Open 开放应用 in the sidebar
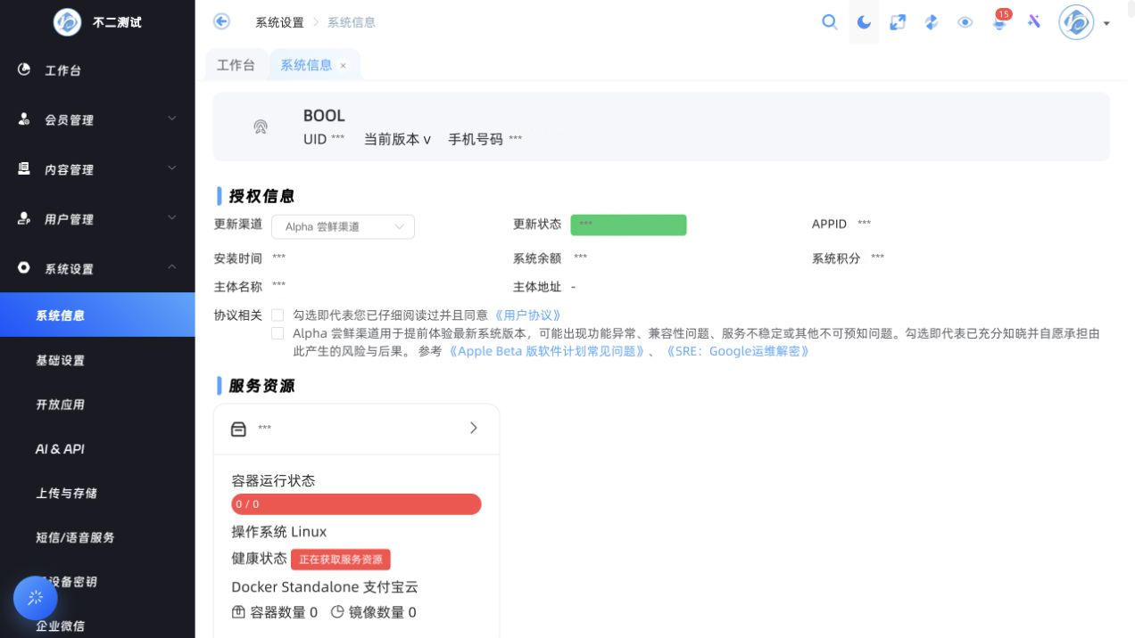The height and width of the screenshot is (638, 1135). coord(97,405)
